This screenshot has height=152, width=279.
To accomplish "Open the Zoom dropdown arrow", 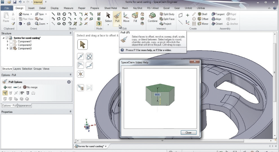I will (47, 24).
